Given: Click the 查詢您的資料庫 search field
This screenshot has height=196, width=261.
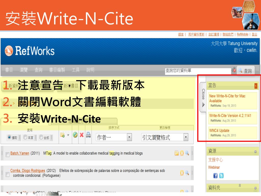Looking at the screenshot, I should tap(198, 71).
